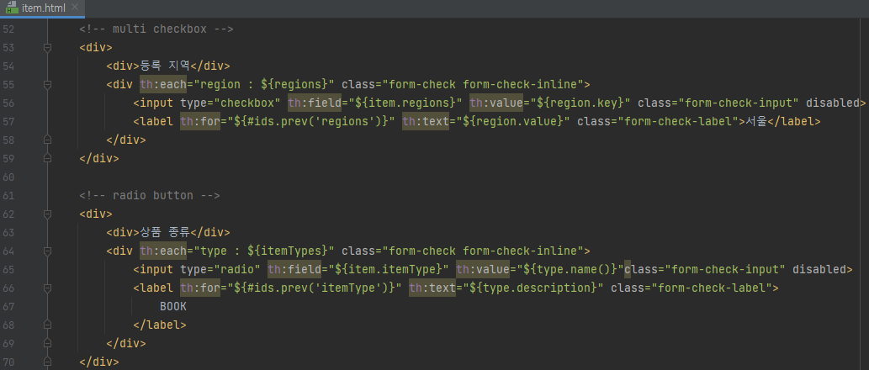Click the fold end marker at line 69
Viewport: 869px width, 370px height.
click(x=47, y=343)
